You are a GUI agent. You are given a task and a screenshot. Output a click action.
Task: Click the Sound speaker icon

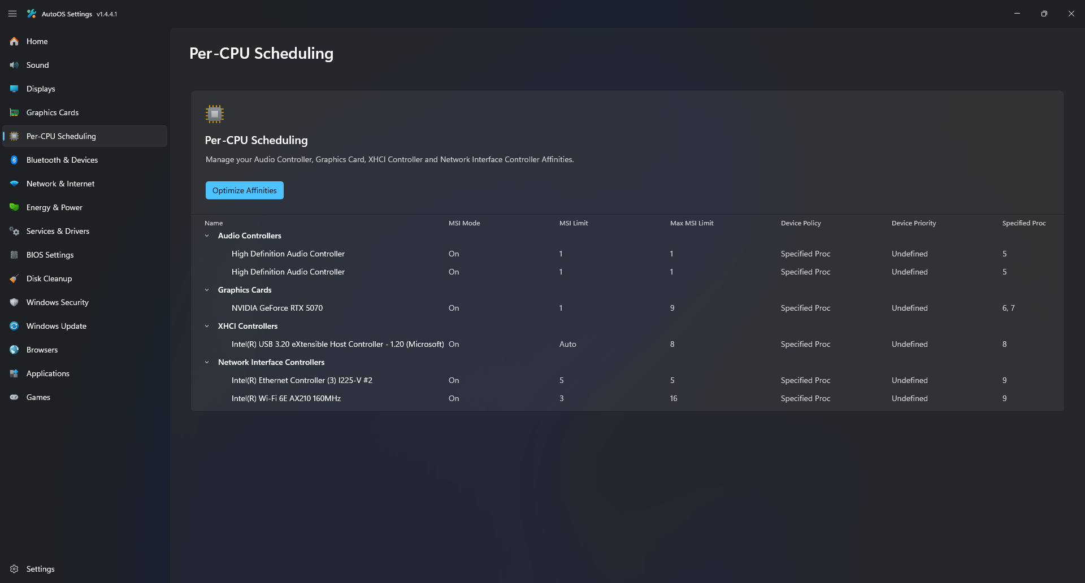click(x=14, y=65)
